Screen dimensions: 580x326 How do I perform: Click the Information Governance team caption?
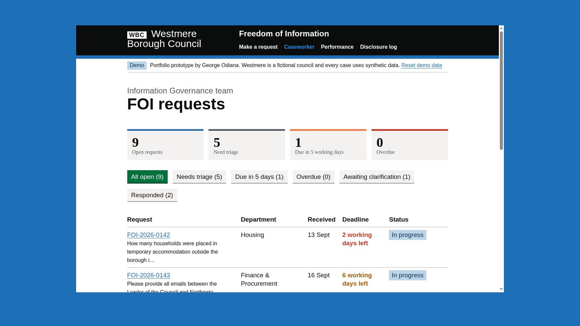(180, 91)
